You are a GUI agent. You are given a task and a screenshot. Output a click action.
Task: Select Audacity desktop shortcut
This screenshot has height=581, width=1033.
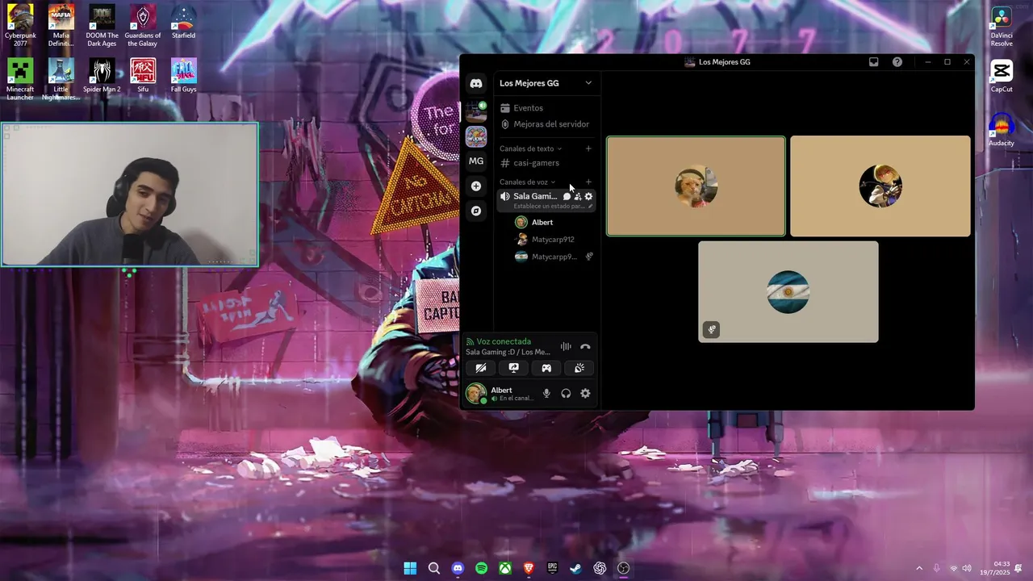coord(1002,130)
